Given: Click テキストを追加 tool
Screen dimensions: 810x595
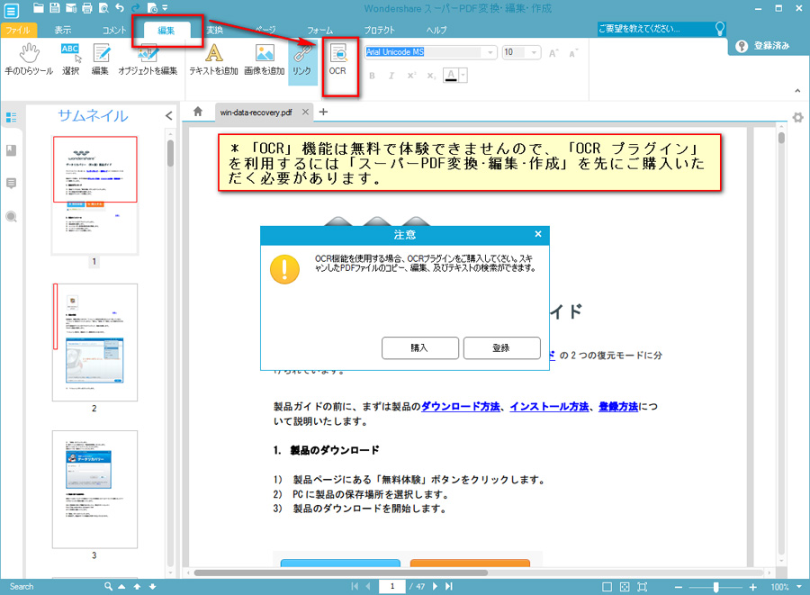Looking at the screenshot, I should click(x=213, y=60).
